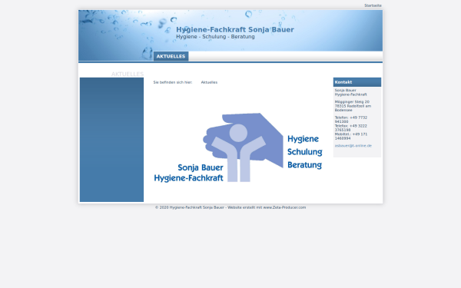Click the Telefax number in Kontakt box

pos(351,127)
